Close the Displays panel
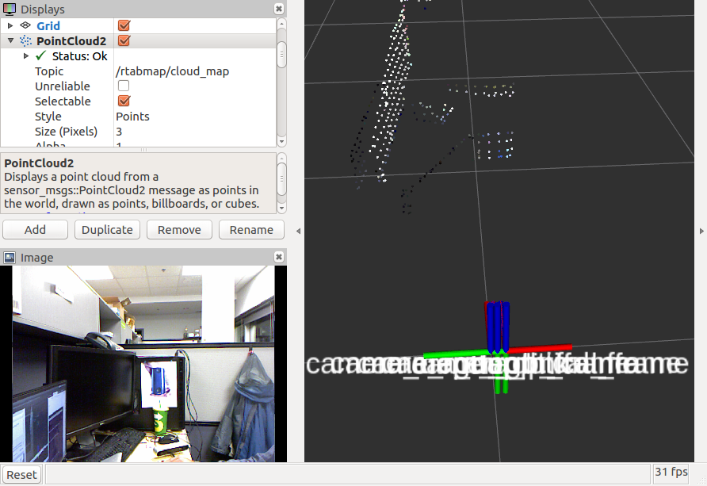The height and width of the screenshot is (486, 707). pyautogui.click(x=279, y=9)
